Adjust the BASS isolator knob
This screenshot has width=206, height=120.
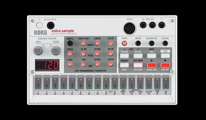38,51
